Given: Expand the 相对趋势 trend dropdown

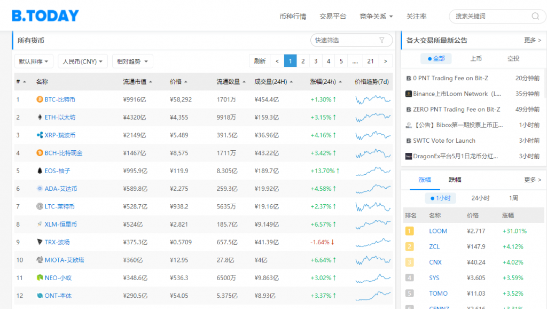Looking at the screenshot, I should tap(132, 61).
